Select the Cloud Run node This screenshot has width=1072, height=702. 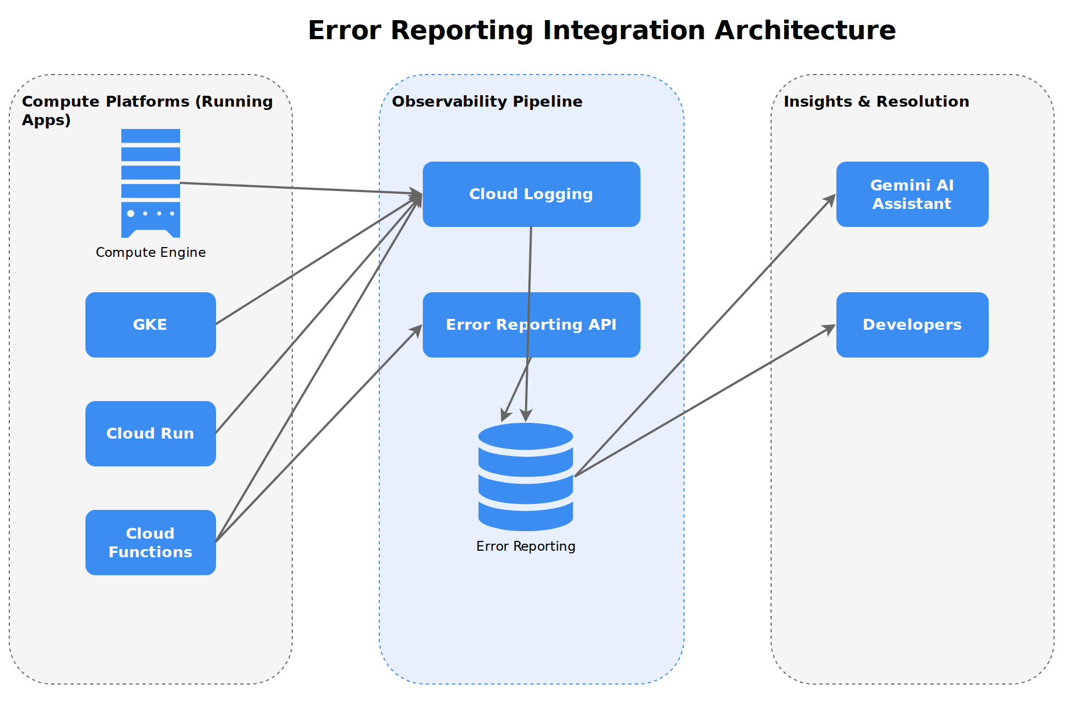pyautogui.click(x=151, y=434)
